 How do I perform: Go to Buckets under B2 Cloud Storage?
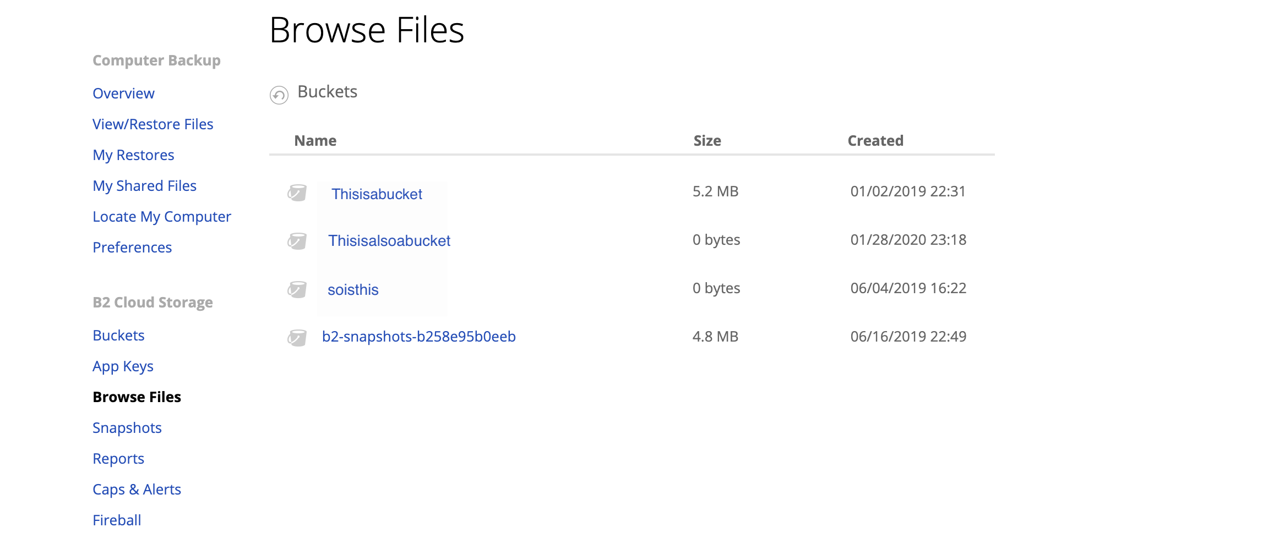point(118,336)
